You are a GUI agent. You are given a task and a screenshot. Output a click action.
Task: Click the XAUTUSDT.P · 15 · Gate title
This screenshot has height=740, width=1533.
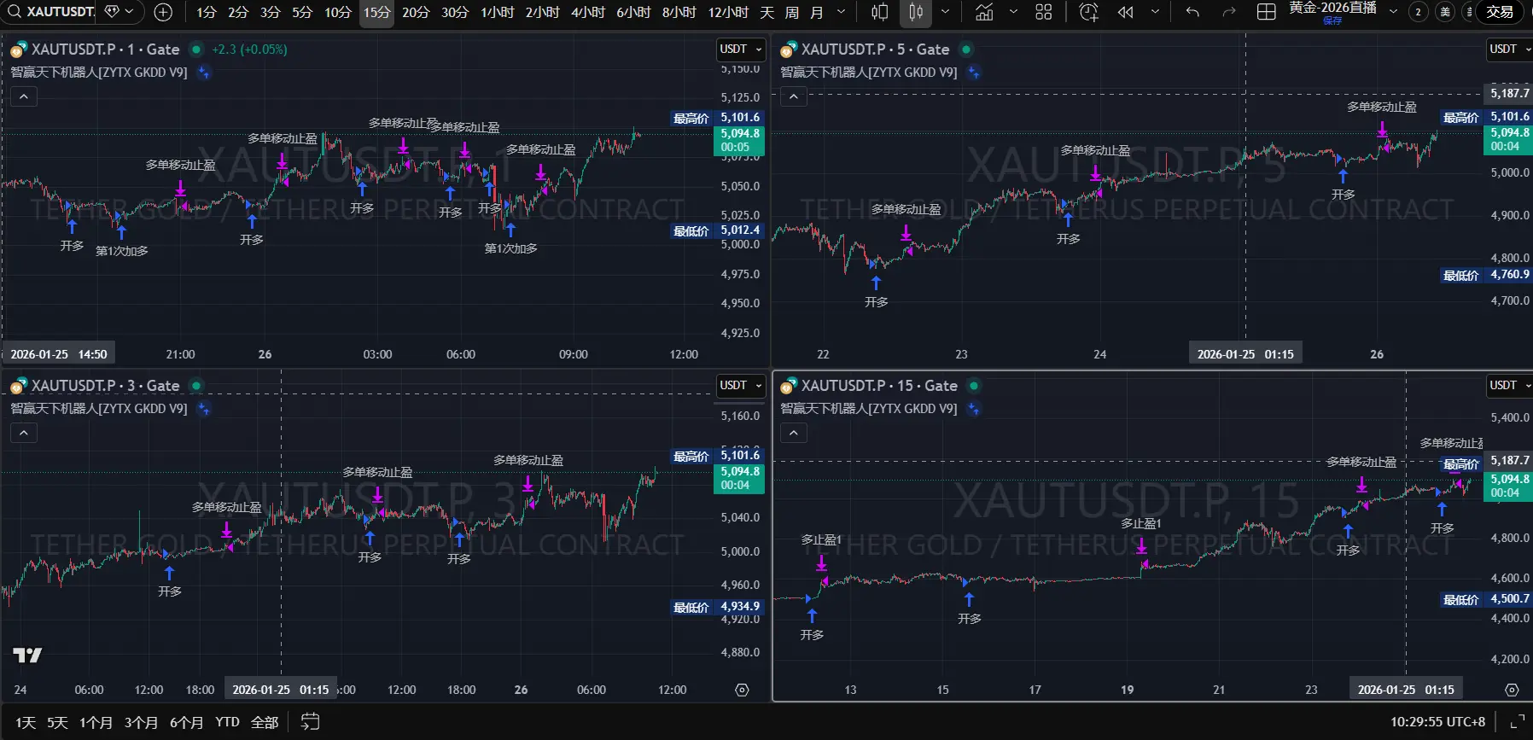879,386
